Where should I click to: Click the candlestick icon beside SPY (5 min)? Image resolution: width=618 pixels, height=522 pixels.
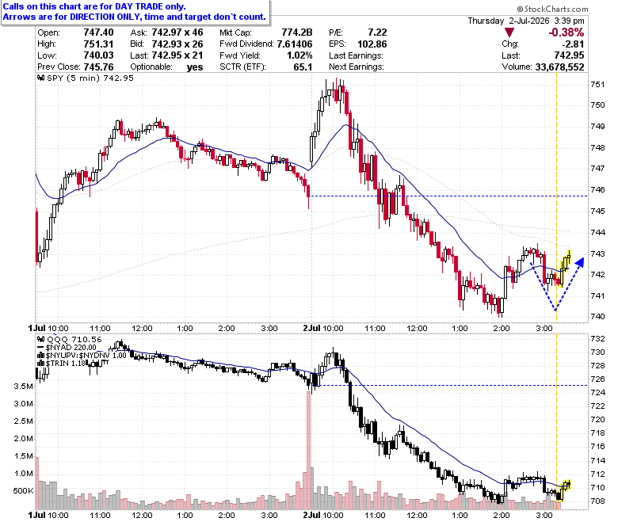[x=41, y=78]
